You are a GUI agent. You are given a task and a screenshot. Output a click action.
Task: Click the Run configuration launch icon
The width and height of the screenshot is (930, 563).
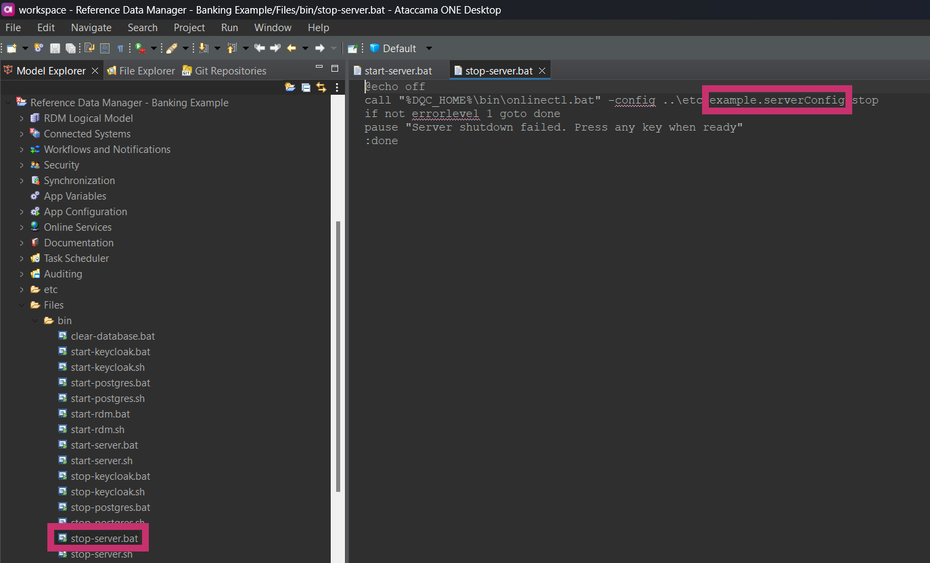[140, 48]
